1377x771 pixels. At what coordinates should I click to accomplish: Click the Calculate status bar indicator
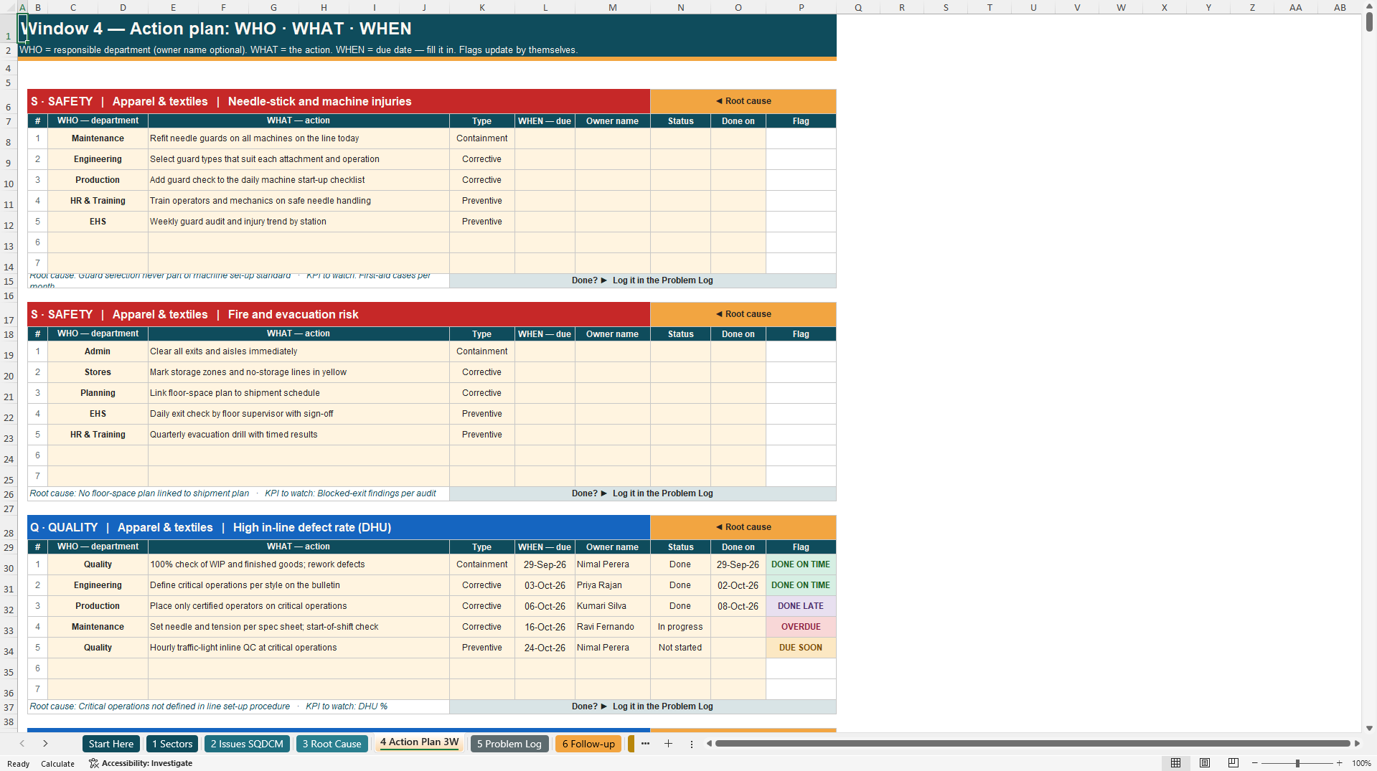click(x=57, y=764)
